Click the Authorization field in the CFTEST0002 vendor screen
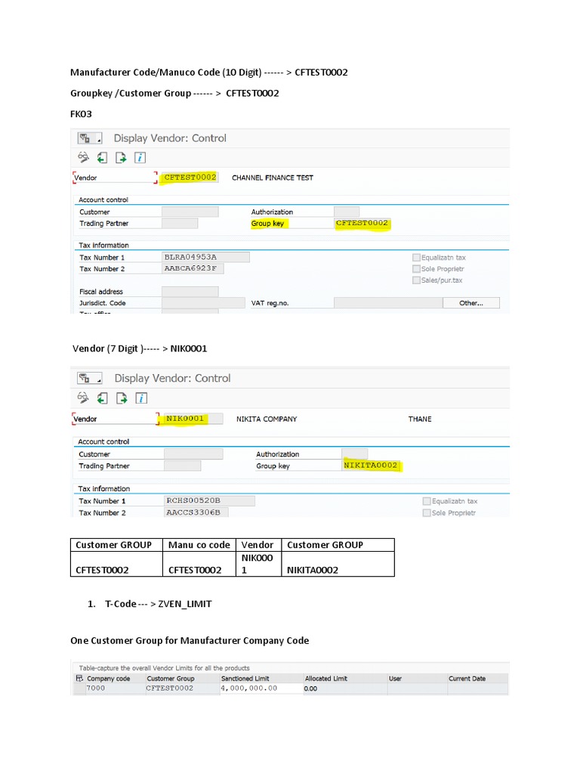This screenshot has width=580, height=774. point(347,212)
